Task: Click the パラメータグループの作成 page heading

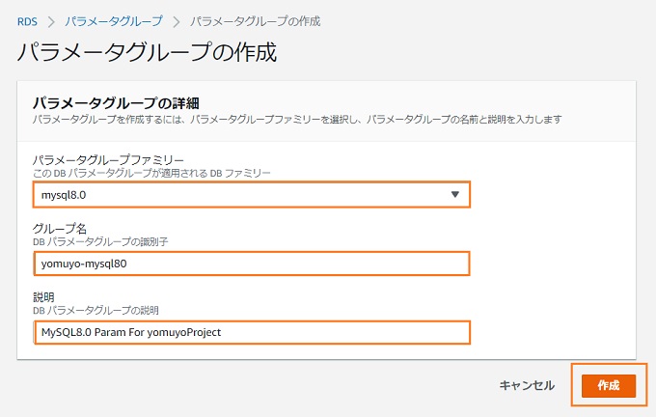Action: pos(147,52)
